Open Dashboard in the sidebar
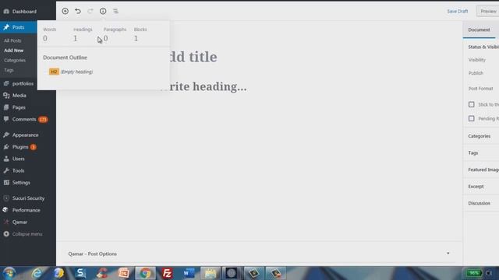Image resolution: width=499 pixels, height=280 pixels. pyautogui.click(x=24, y=12)
